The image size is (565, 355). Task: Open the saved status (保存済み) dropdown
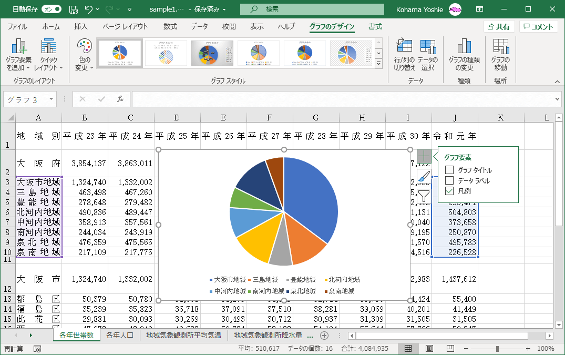point(224,10)
